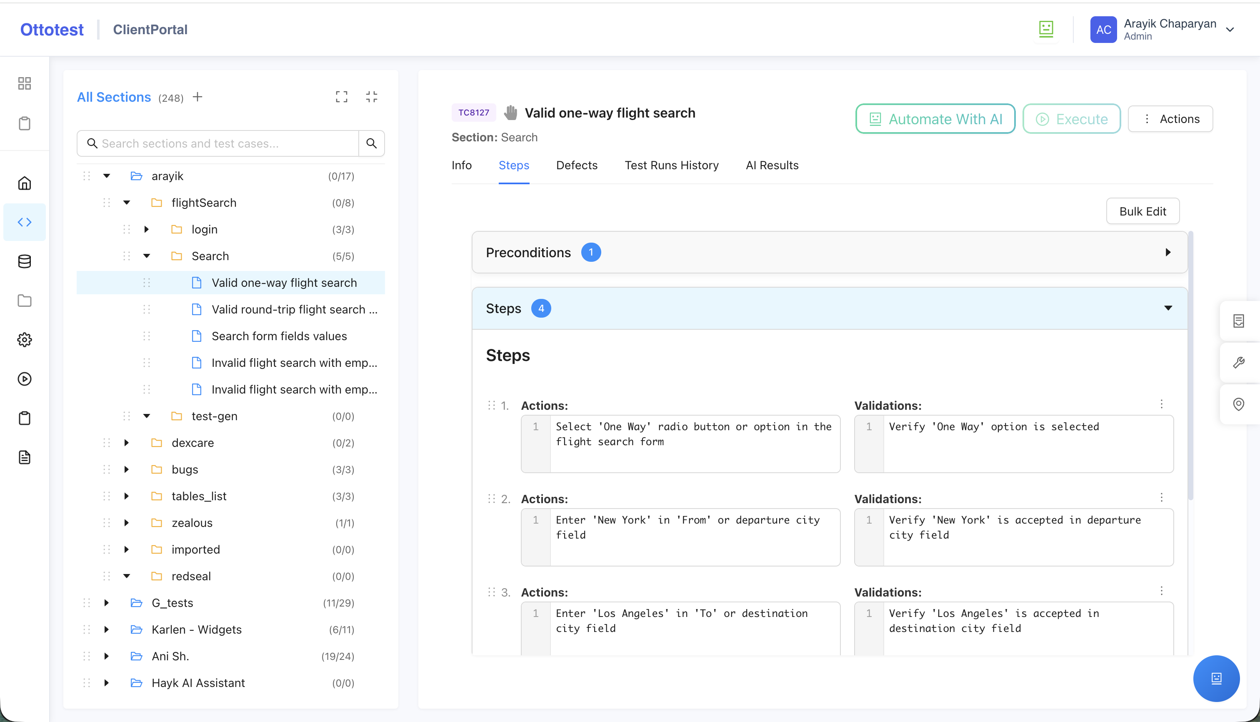The width and height of the screenshot is (1260, 722).
Task: Expand the Preconditions panel
Action: pyautogui.click(x=1168, y=252)
